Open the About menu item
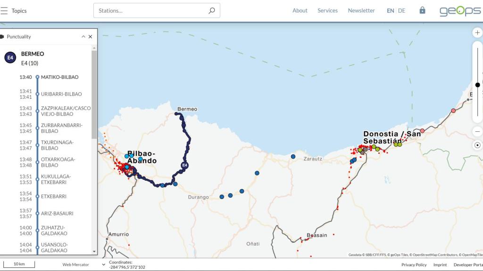This screenshot has width=483, height=271. coord(300,10)
